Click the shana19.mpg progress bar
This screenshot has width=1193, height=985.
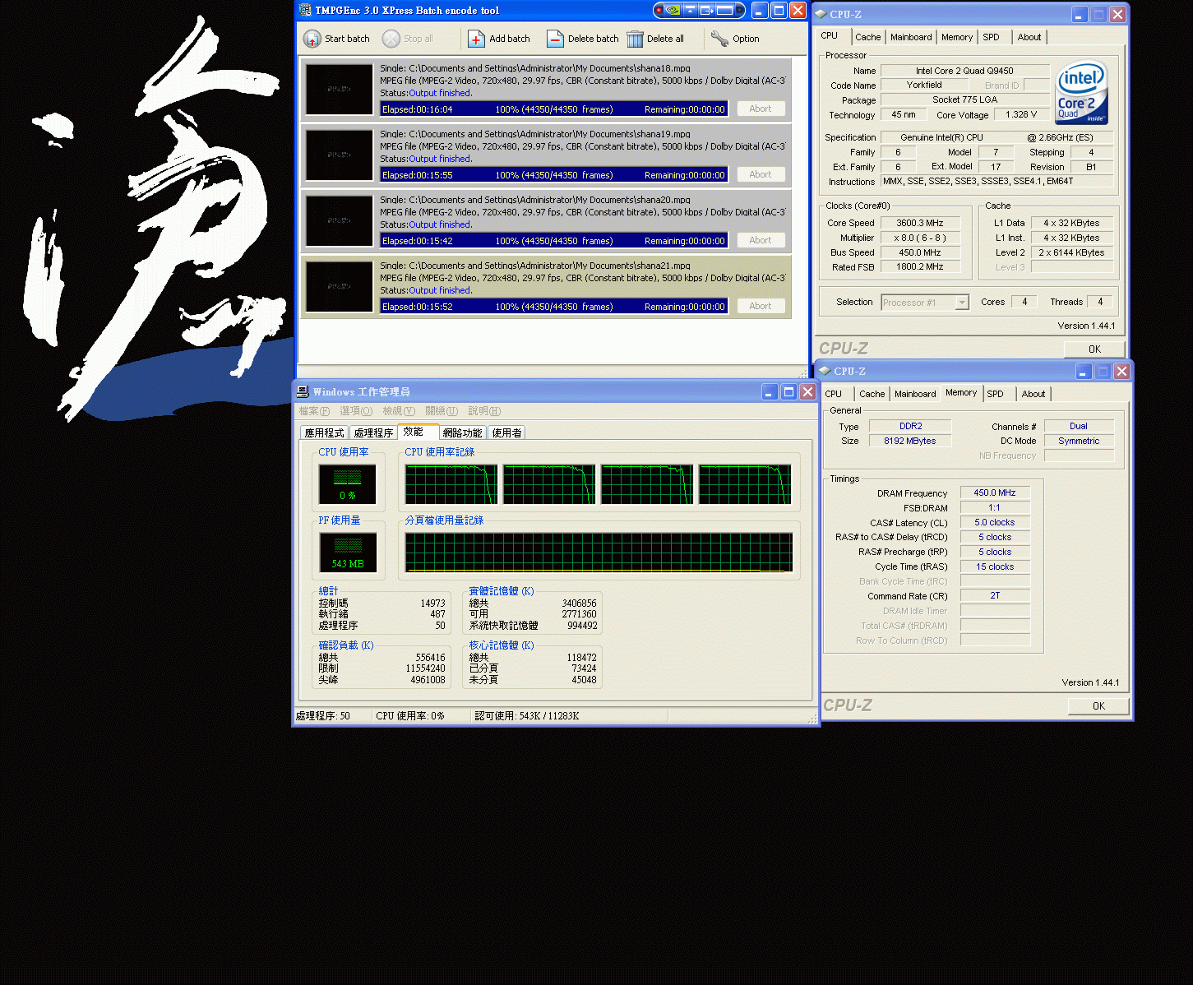tap(554, 174)
